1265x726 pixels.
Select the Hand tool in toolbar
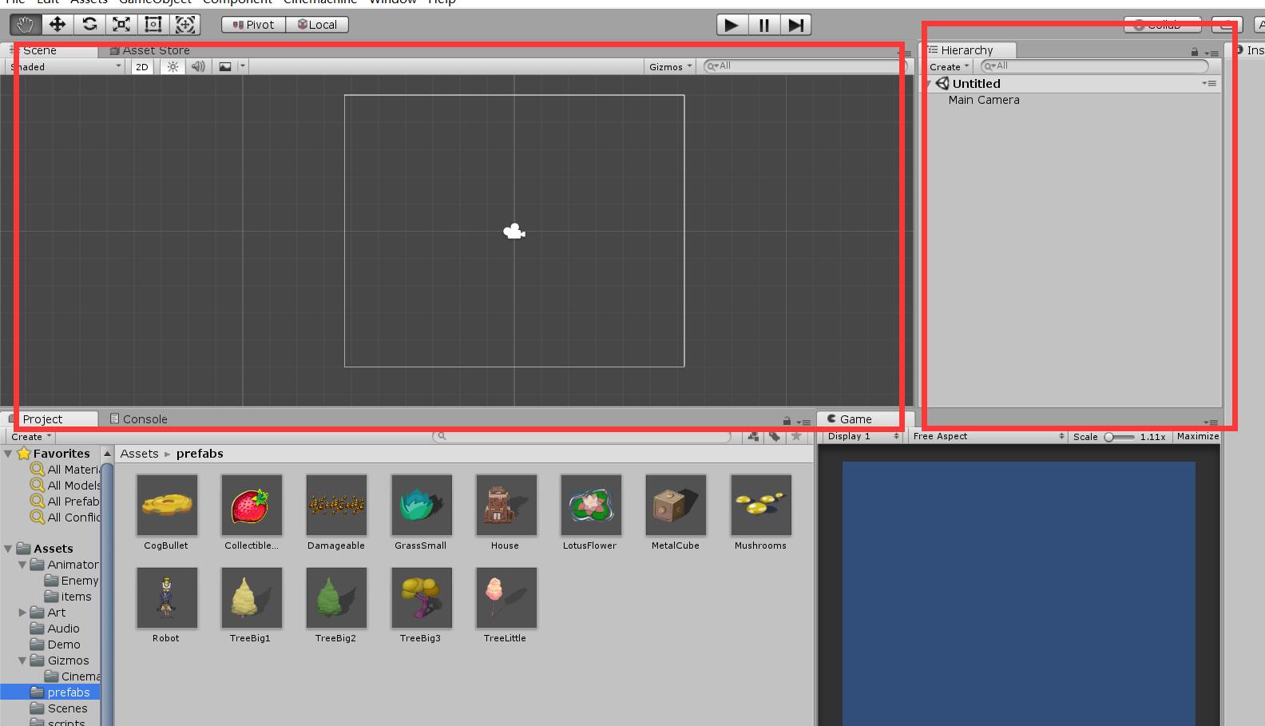pyautogui.click(x=26, y=25)
